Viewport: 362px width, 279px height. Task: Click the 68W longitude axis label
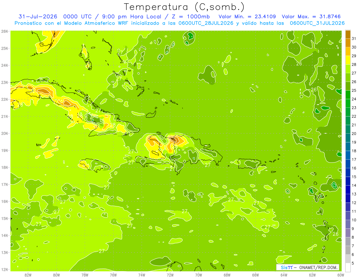point(227,275)
